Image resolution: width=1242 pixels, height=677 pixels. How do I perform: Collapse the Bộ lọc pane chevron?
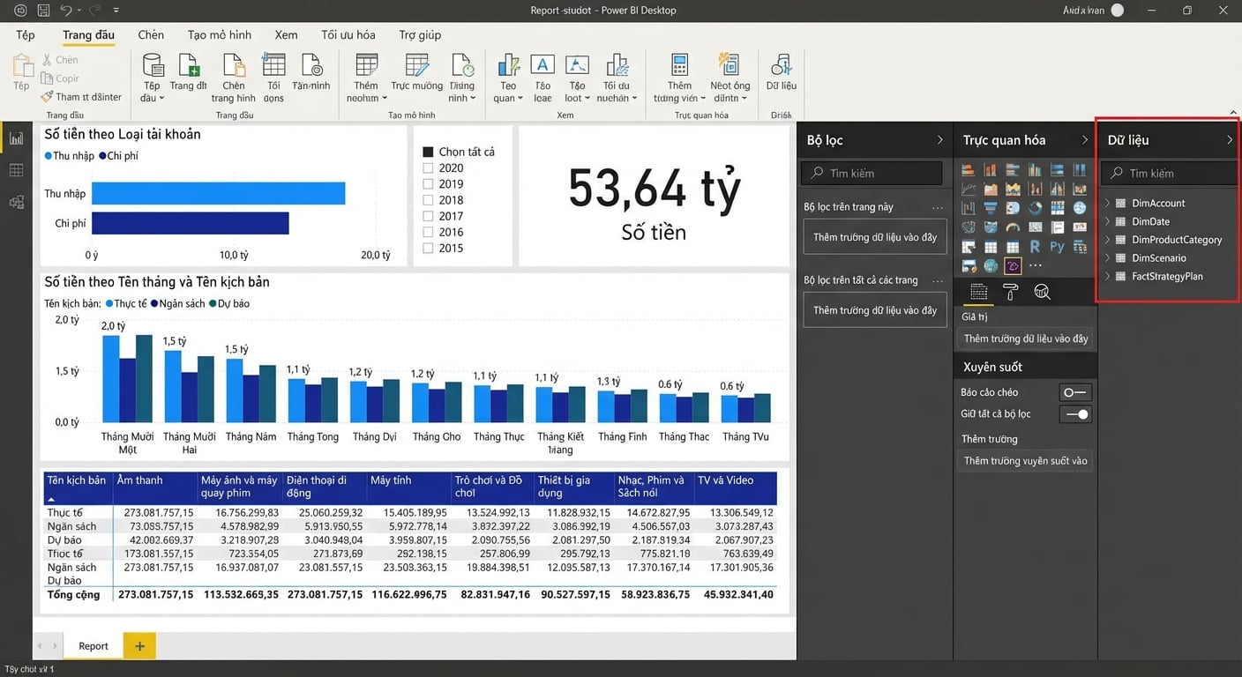[939, 139]
